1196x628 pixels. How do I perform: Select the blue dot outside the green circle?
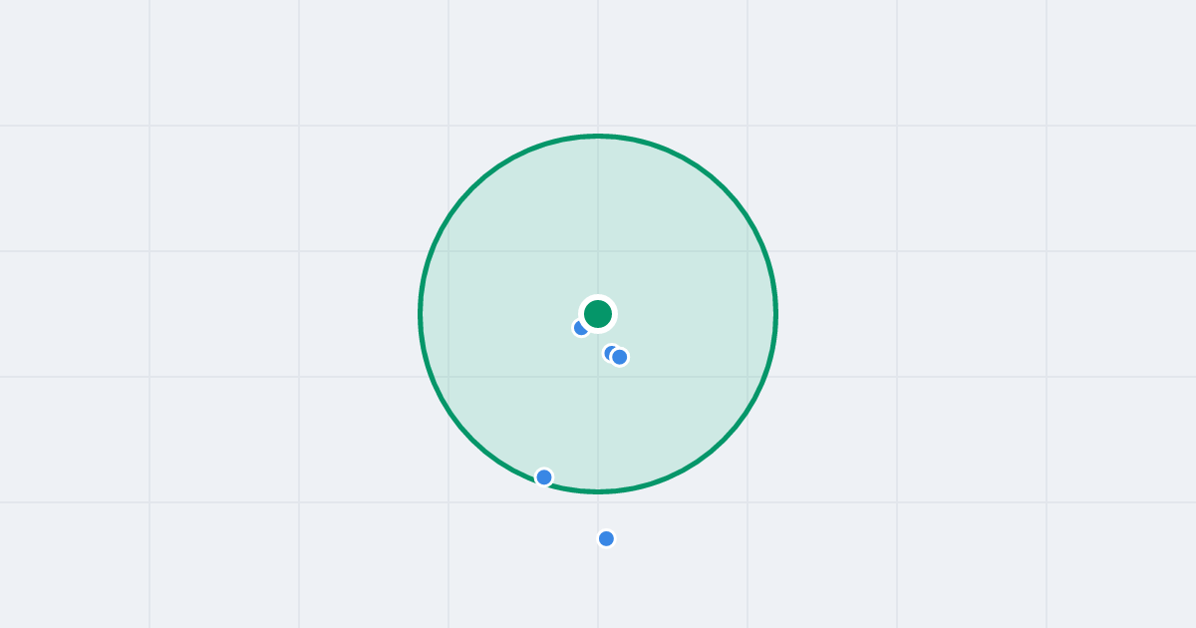pyautogui.click(x=606, y=538)
